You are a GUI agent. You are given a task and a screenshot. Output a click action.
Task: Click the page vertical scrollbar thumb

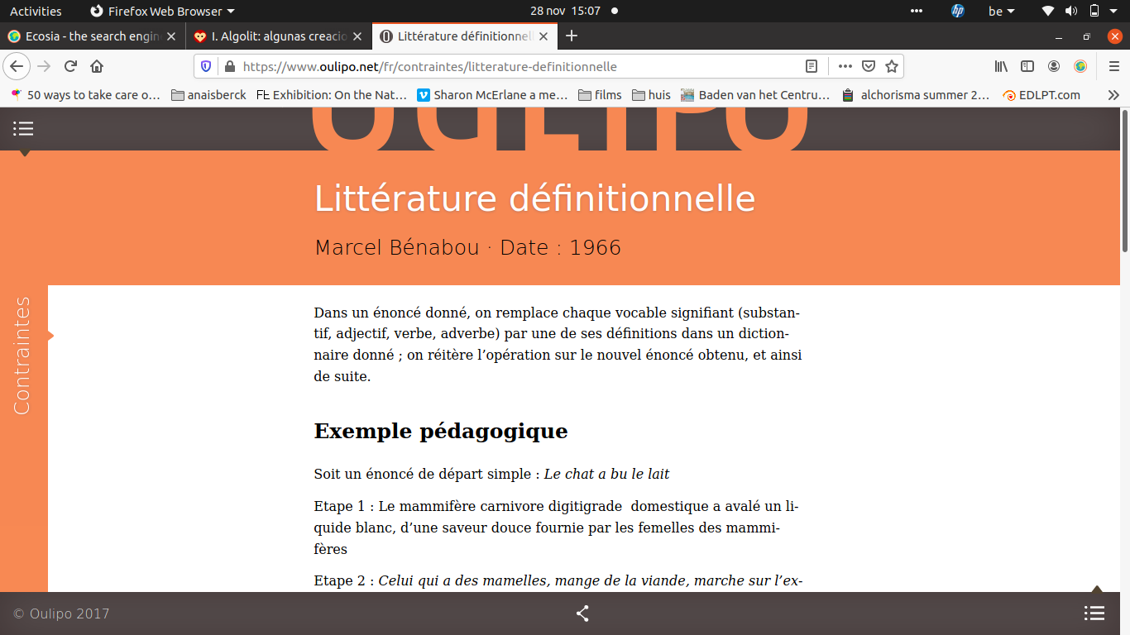[1125, 180]
